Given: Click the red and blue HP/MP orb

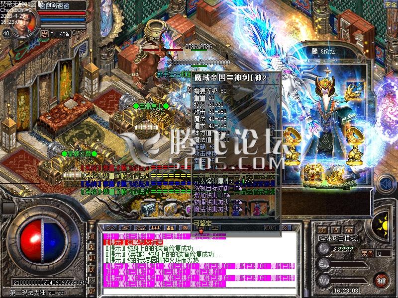Looking at the screenshot, I should click(x=42, y=240).
